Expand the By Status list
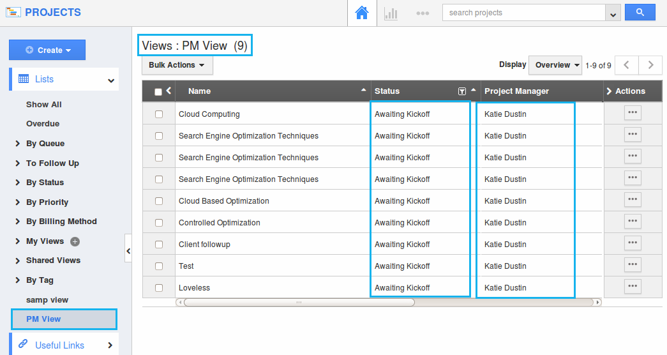 [17, 182]
